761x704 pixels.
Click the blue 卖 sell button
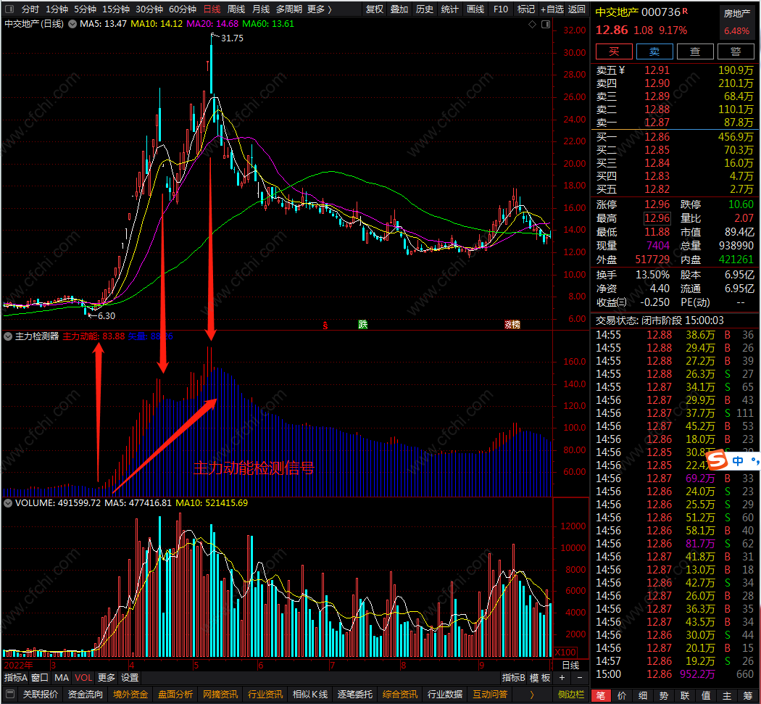(654, 51)
